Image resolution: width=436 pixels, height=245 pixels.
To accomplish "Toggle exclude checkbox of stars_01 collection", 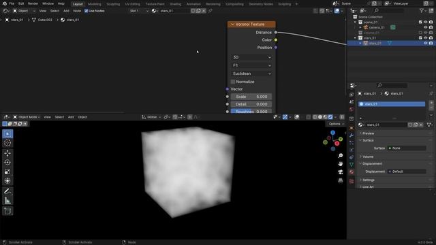I will tap(420, 38).
